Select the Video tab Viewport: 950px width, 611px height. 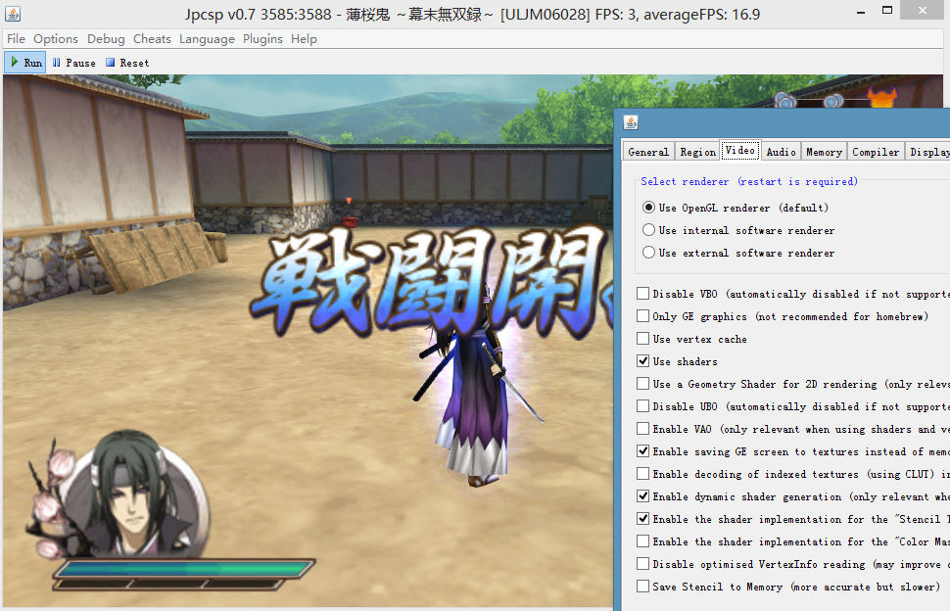(x=740, y=150)
